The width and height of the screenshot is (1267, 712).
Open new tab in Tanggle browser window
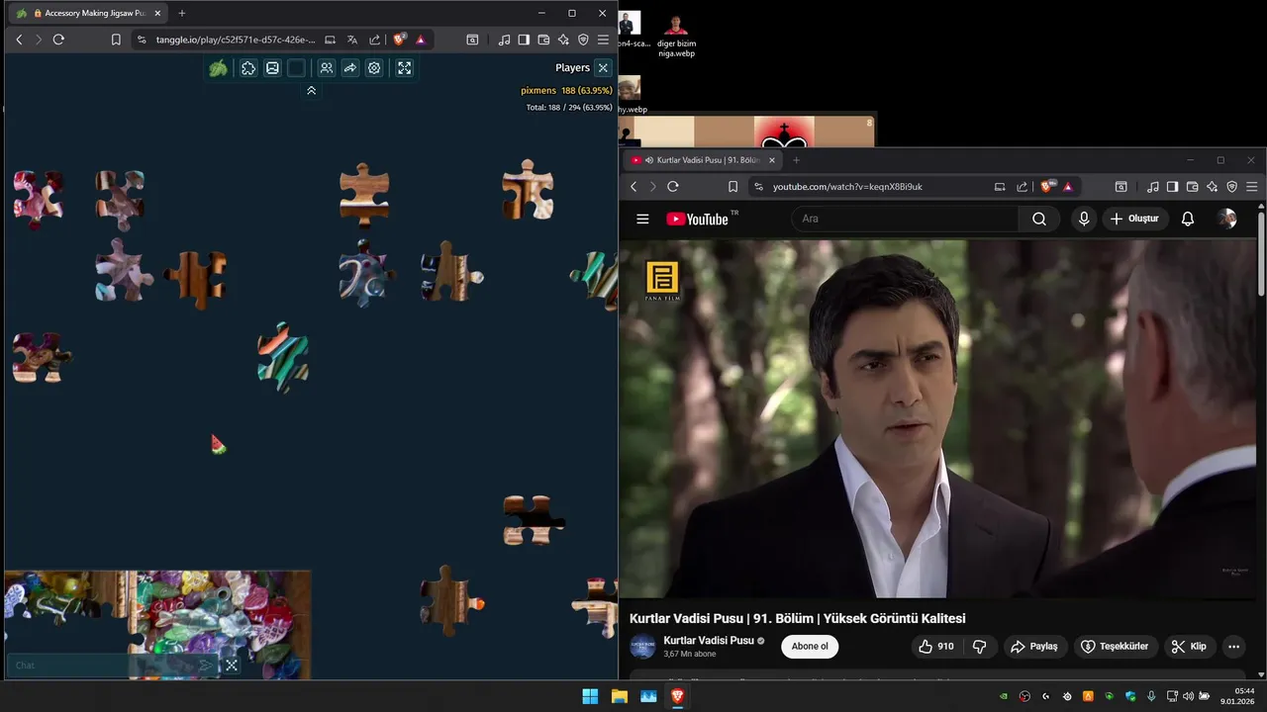[x=181, y=13]
